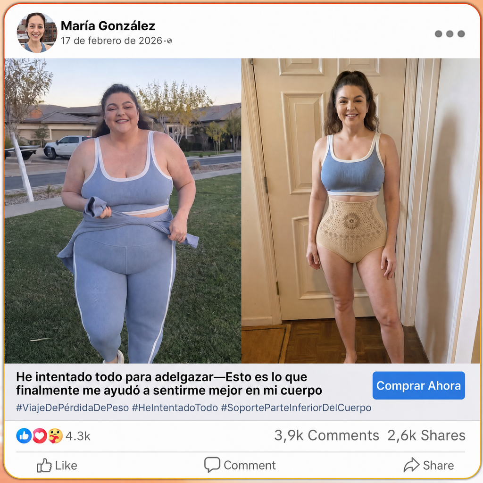Screen dimensions: 483x483
Task: Click the care hug emoji reaction
Action: click(x=55, y=436)
